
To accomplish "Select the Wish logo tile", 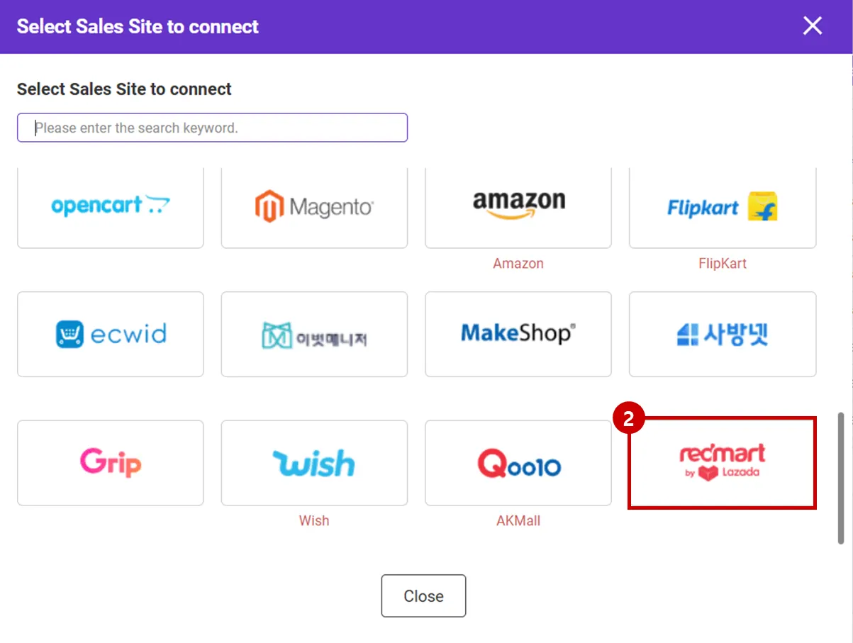I will tap(314, 463).
